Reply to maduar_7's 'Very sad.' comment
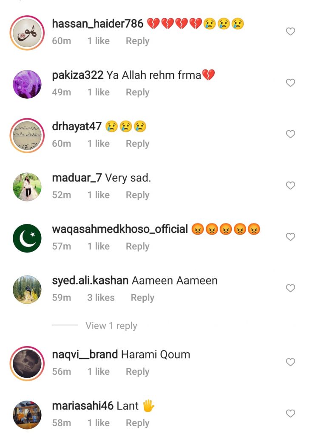 point(137,195)
